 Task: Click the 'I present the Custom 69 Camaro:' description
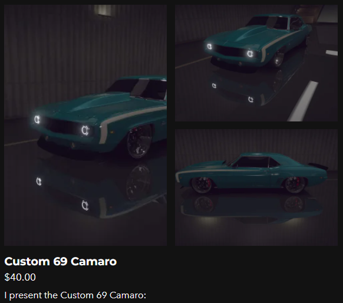coord(75,295)
